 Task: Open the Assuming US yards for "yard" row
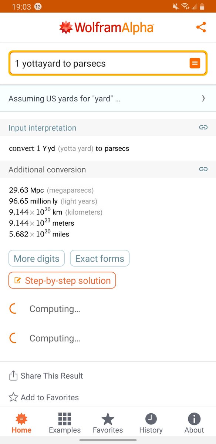pos(108,98)
